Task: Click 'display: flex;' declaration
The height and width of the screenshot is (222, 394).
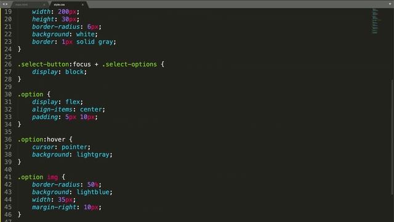Action: 57,102
